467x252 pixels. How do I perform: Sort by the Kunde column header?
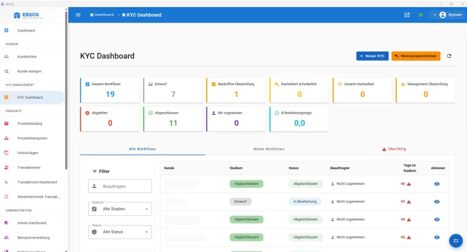pos(169,168)
